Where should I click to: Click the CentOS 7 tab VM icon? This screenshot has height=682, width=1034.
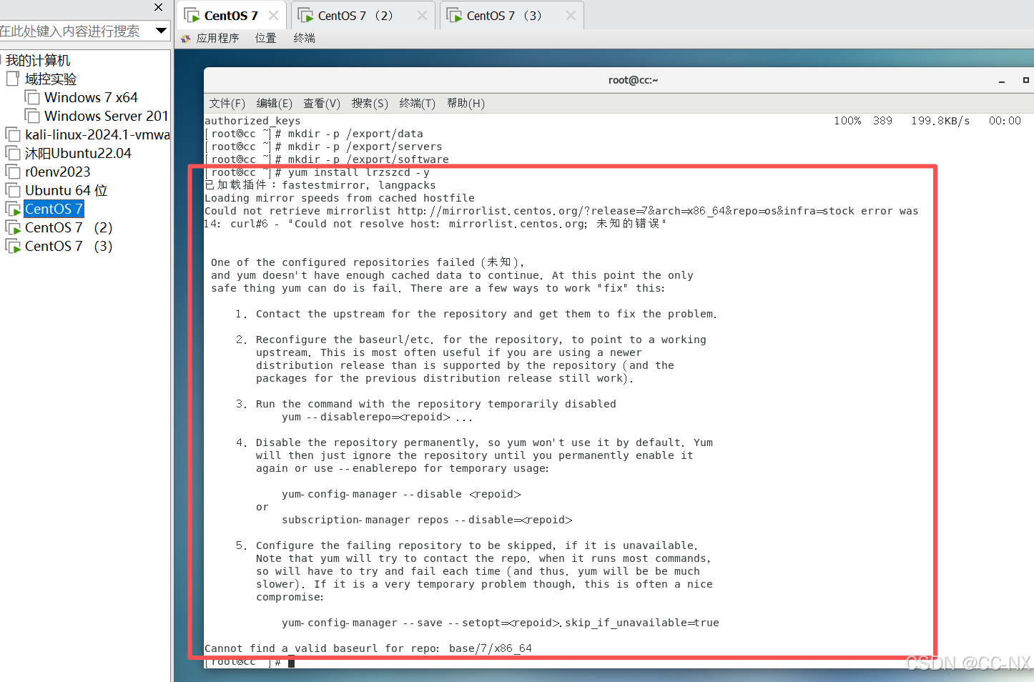[x=192, y=16]
